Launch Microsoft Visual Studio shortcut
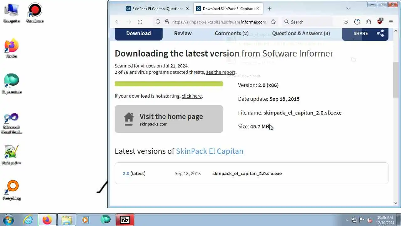The height and width of the screenshot is (226, 401). pos(12,123)
